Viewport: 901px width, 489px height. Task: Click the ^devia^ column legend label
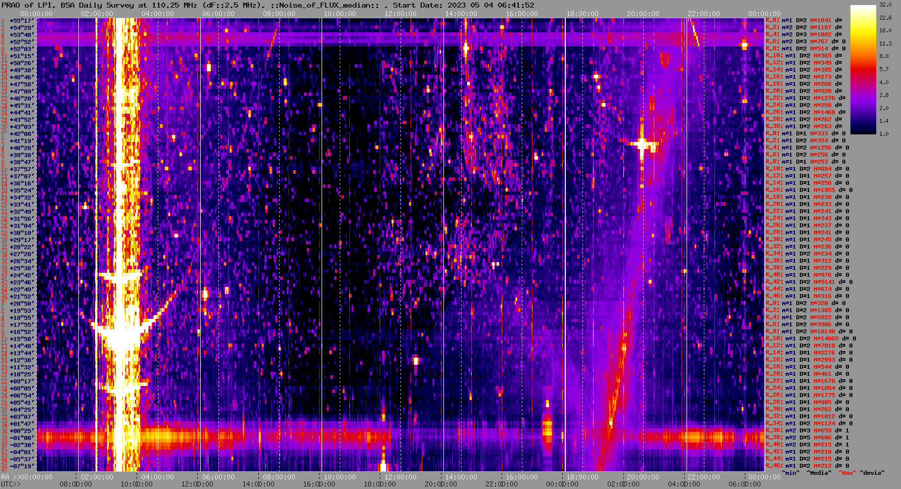tap(872, 473)
